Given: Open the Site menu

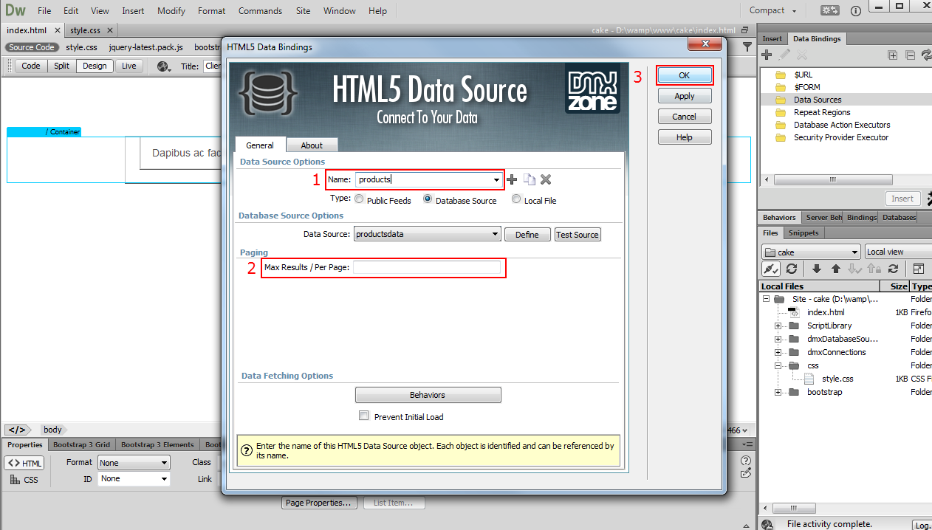Looking at the screenshot, I should [303, 11].
